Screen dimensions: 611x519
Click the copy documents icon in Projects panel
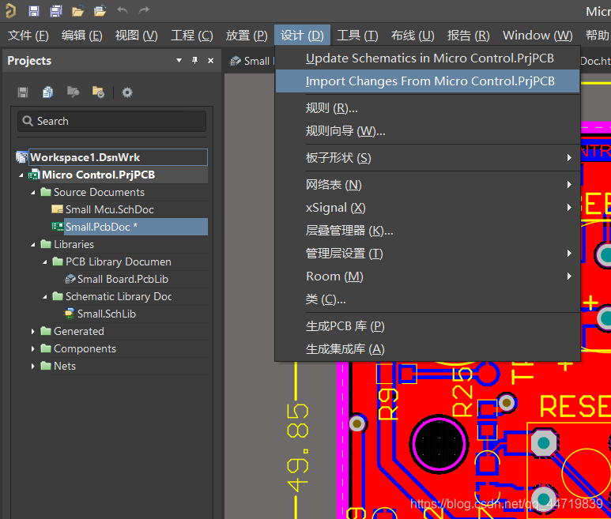(47, 92)
